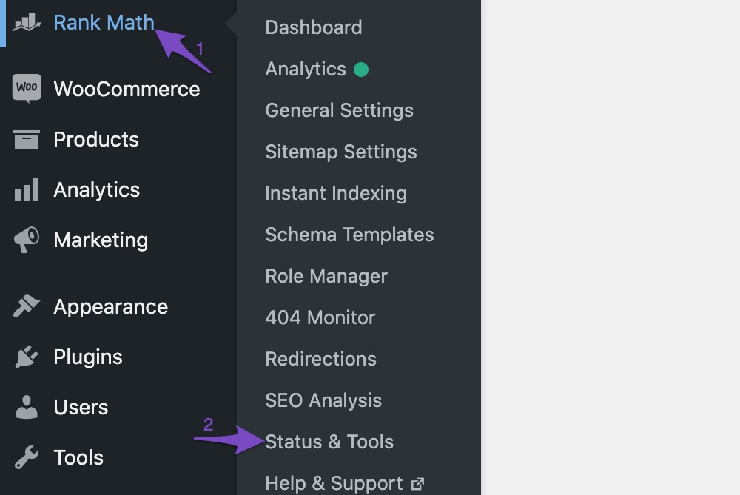Open Sitemap Settings

(x=341, y=152)
